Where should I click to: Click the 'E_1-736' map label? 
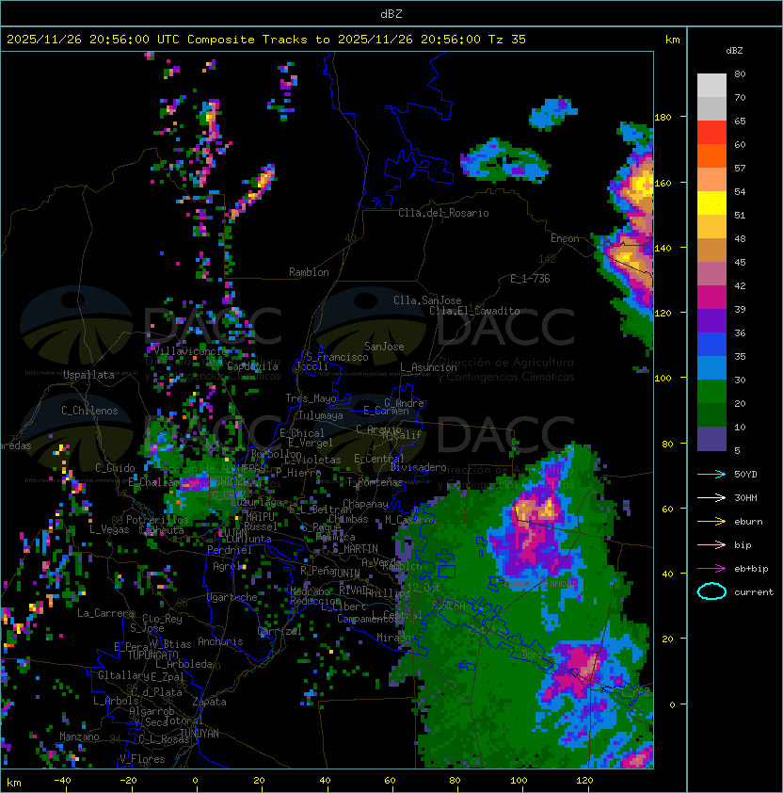pos(530,279)
